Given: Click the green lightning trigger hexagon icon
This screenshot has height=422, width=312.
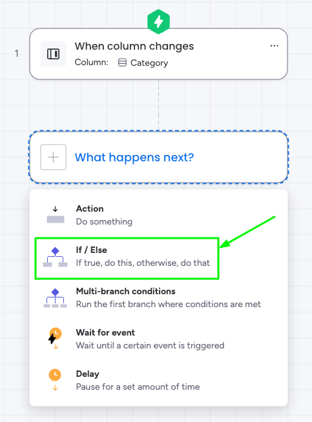Looking at the screenshot, I should pos(158,21).
